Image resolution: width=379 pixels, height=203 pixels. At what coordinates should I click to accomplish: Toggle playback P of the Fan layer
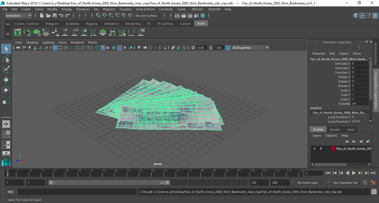(321, 149)
